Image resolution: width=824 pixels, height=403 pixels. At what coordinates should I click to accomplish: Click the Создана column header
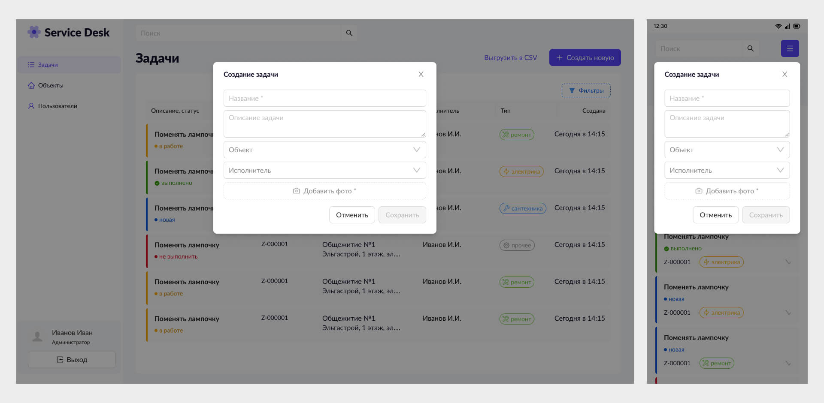click(x=594, y=111)
